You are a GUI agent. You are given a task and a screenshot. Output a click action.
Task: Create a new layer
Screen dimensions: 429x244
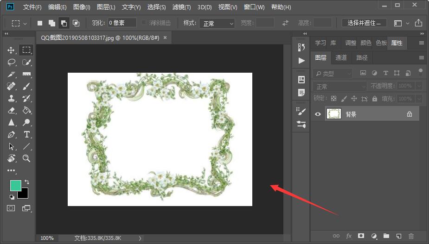pyautogui.click(x=399, y=236)
